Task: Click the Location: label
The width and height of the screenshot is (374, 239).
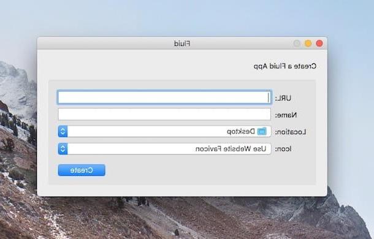Action: [x=291, y=132]
